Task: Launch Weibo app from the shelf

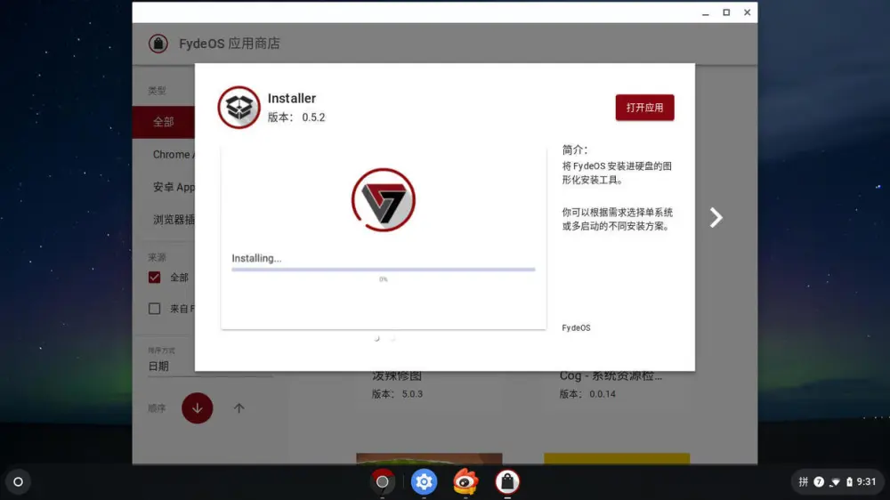Action: (465, 482)
